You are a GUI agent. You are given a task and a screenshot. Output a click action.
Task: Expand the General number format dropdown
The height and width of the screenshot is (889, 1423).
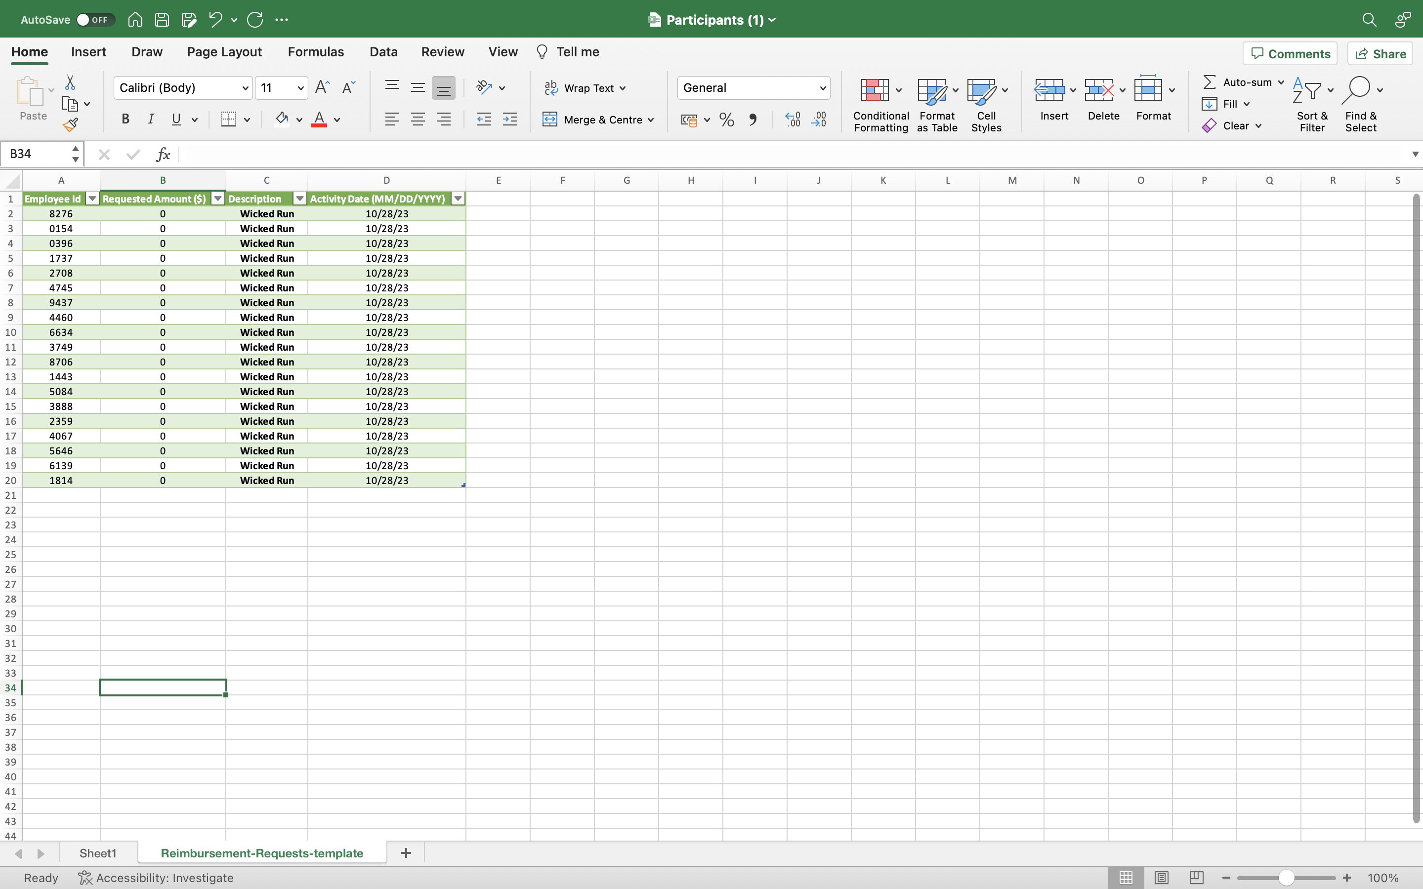(823, 88)
